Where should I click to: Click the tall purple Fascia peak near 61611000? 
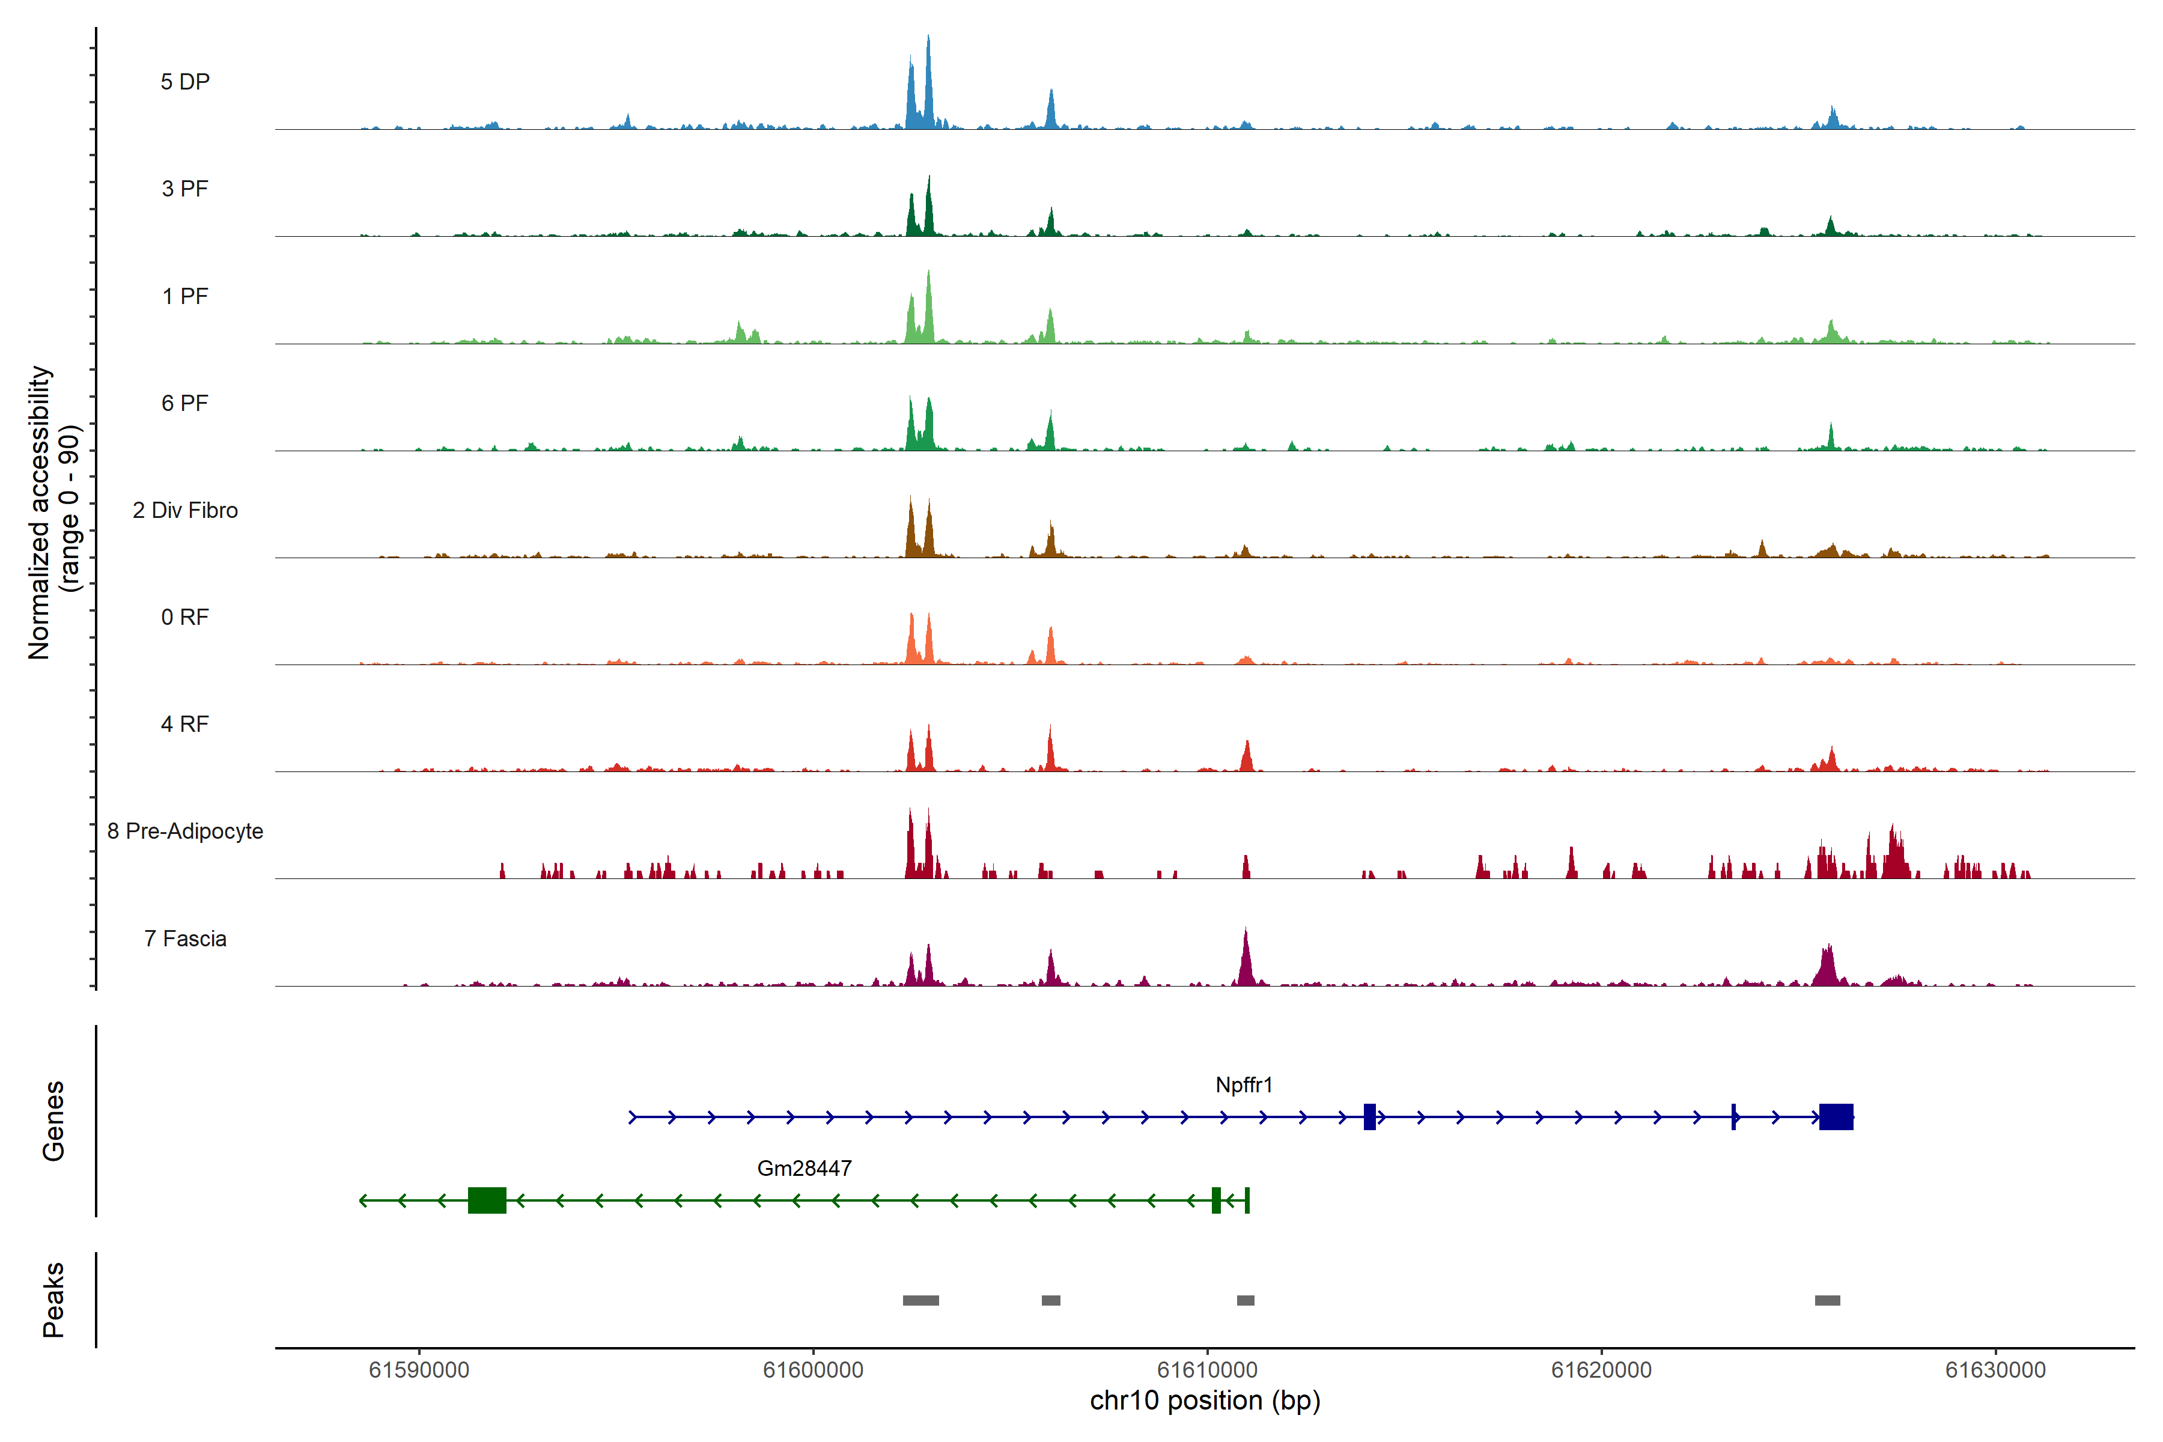pyautogui.click(x=1246, y=961)
